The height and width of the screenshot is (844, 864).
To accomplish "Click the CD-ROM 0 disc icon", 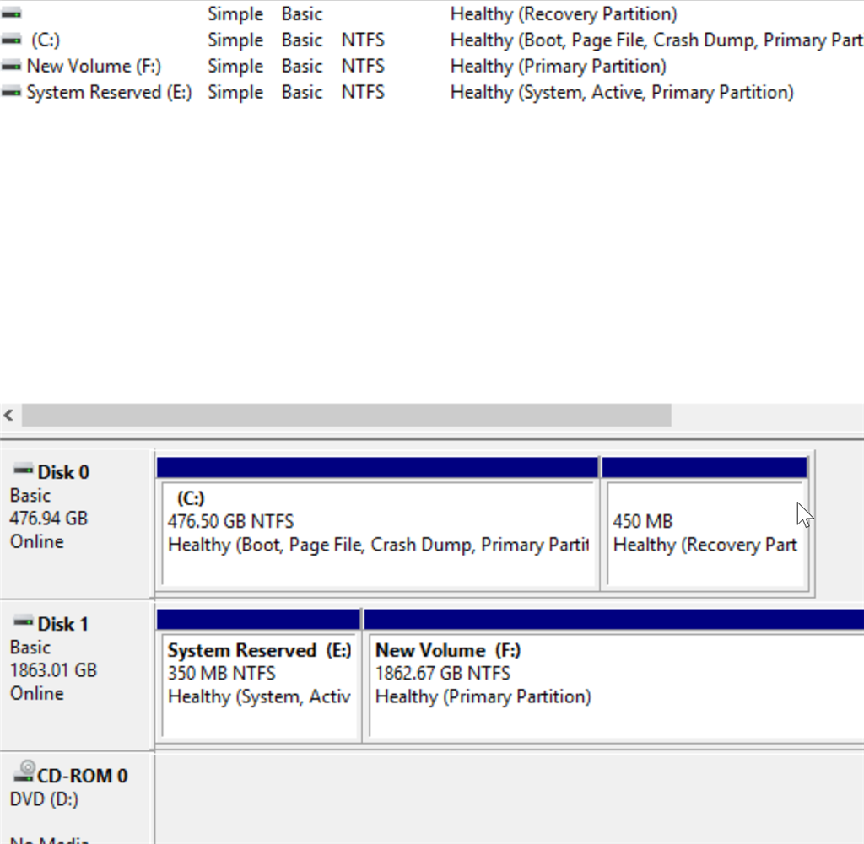I will click(x=24, y=771).
